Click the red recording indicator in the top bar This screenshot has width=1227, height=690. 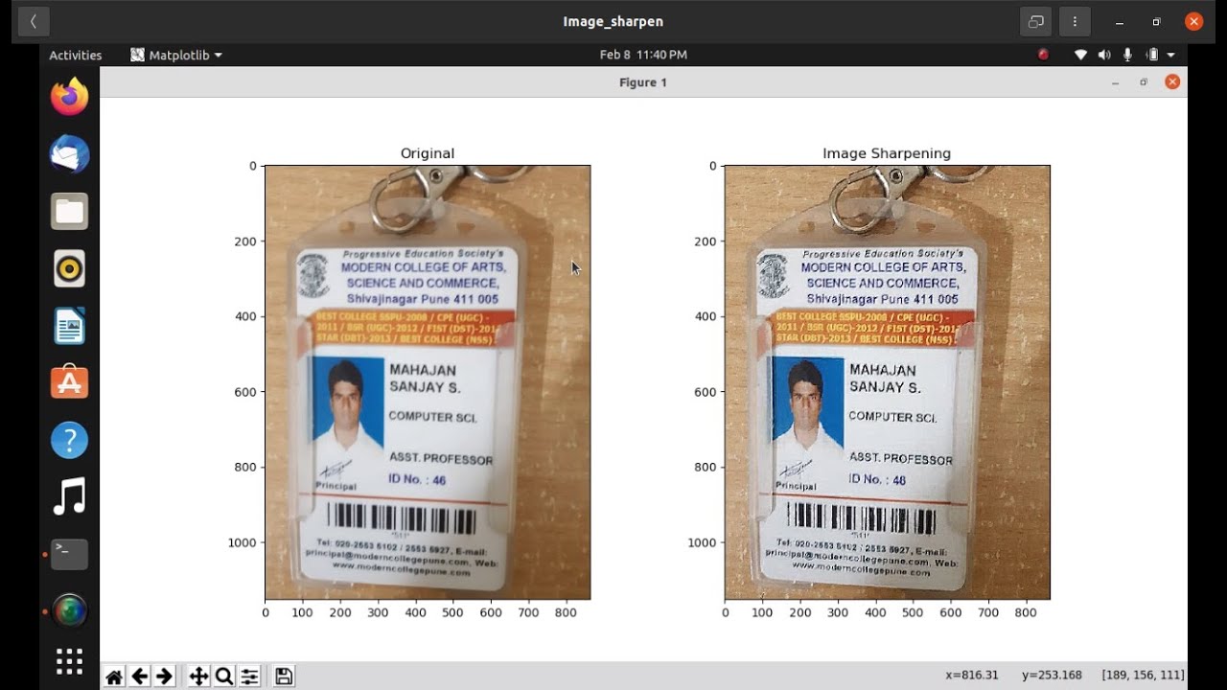point(1043,55)
